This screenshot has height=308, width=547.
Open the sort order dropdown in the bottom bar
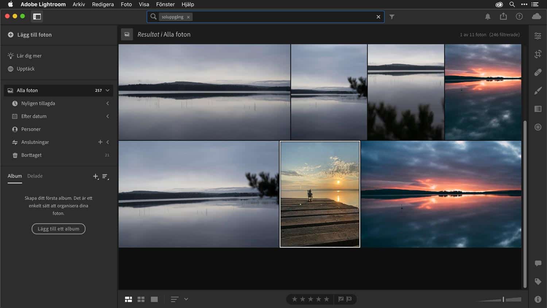point(186,299)
